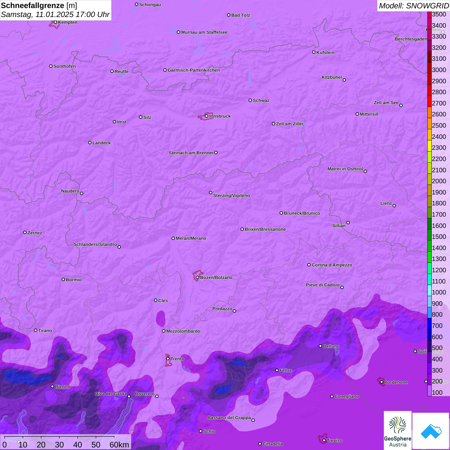450x450 pixels.
Task: Select the Innsbruck city marker
Action: pos(206,116)
